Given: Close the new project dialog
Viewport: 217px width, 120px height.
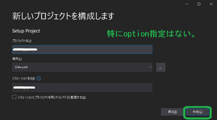Looking at the screenshot, I should pyautogui.click(x=211, y=4).
